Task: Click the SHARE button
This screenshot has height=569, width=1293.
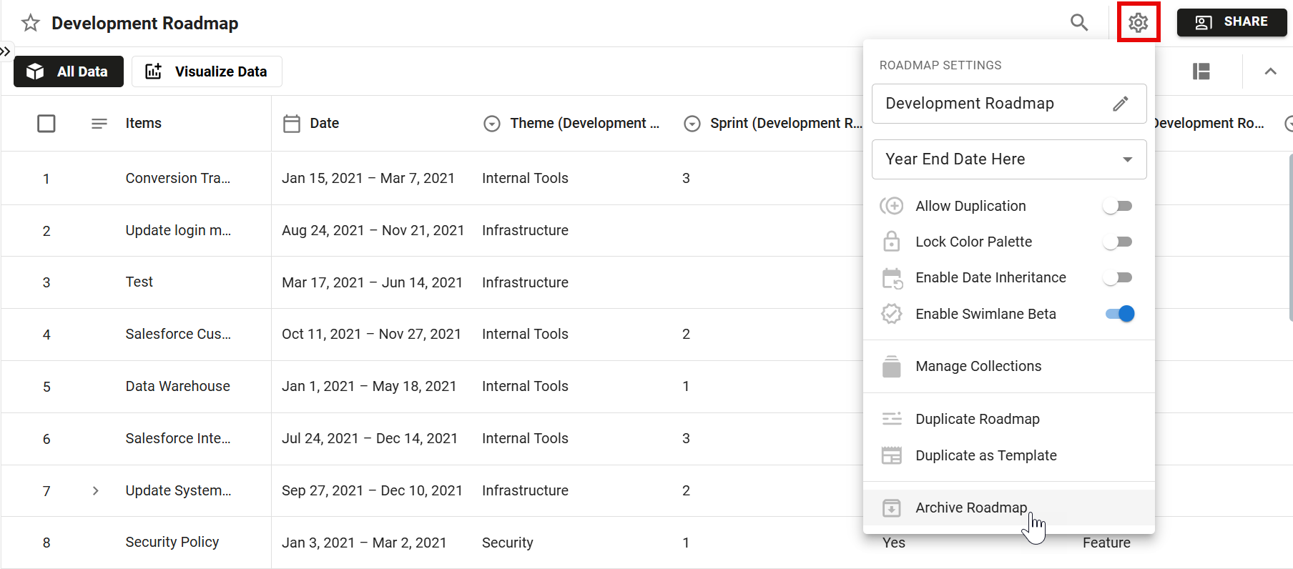Action: (x=1231, y=22)
